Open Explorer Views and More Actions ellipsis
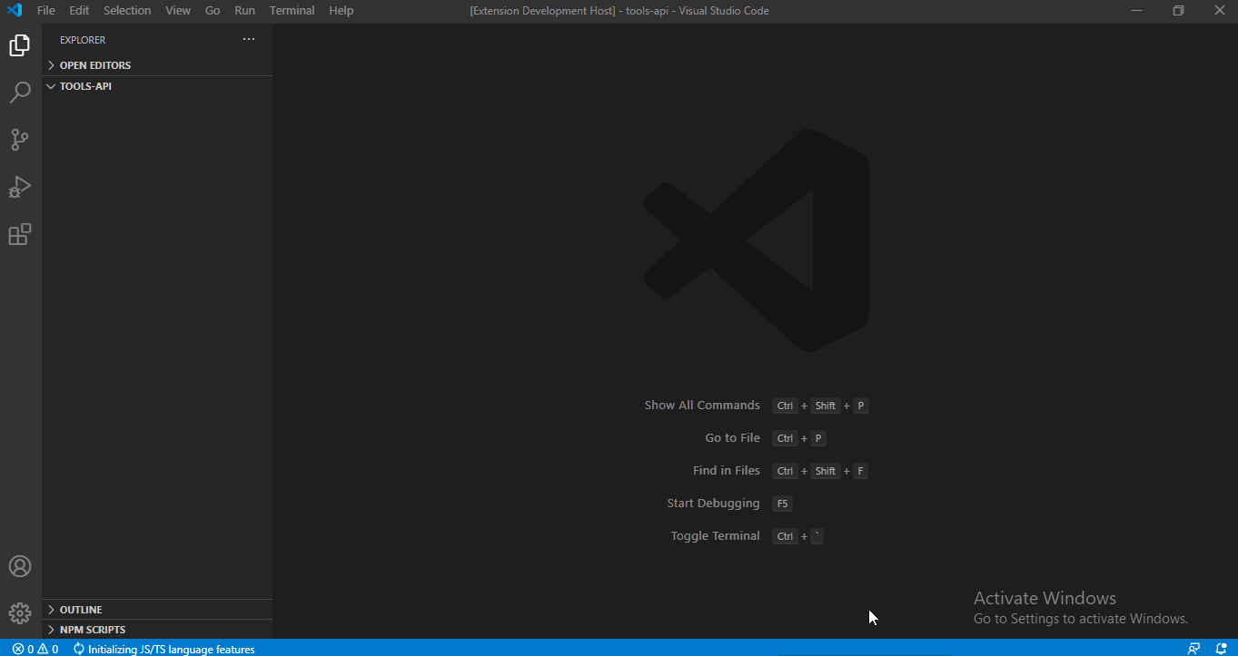1238x656 pixels. coord(249,40)
